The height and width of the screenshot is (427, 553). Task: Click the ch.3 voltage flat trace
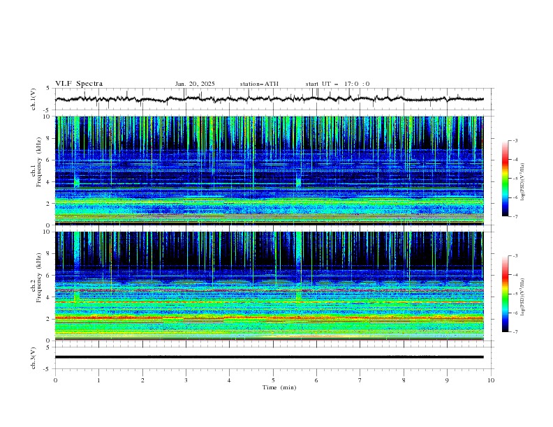click(x=269, y=357)
